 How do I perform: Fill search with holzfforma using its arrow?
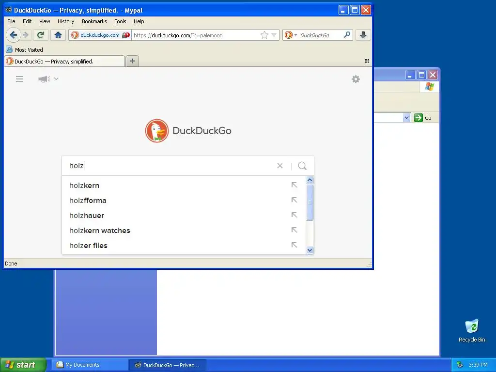point(294,200)
